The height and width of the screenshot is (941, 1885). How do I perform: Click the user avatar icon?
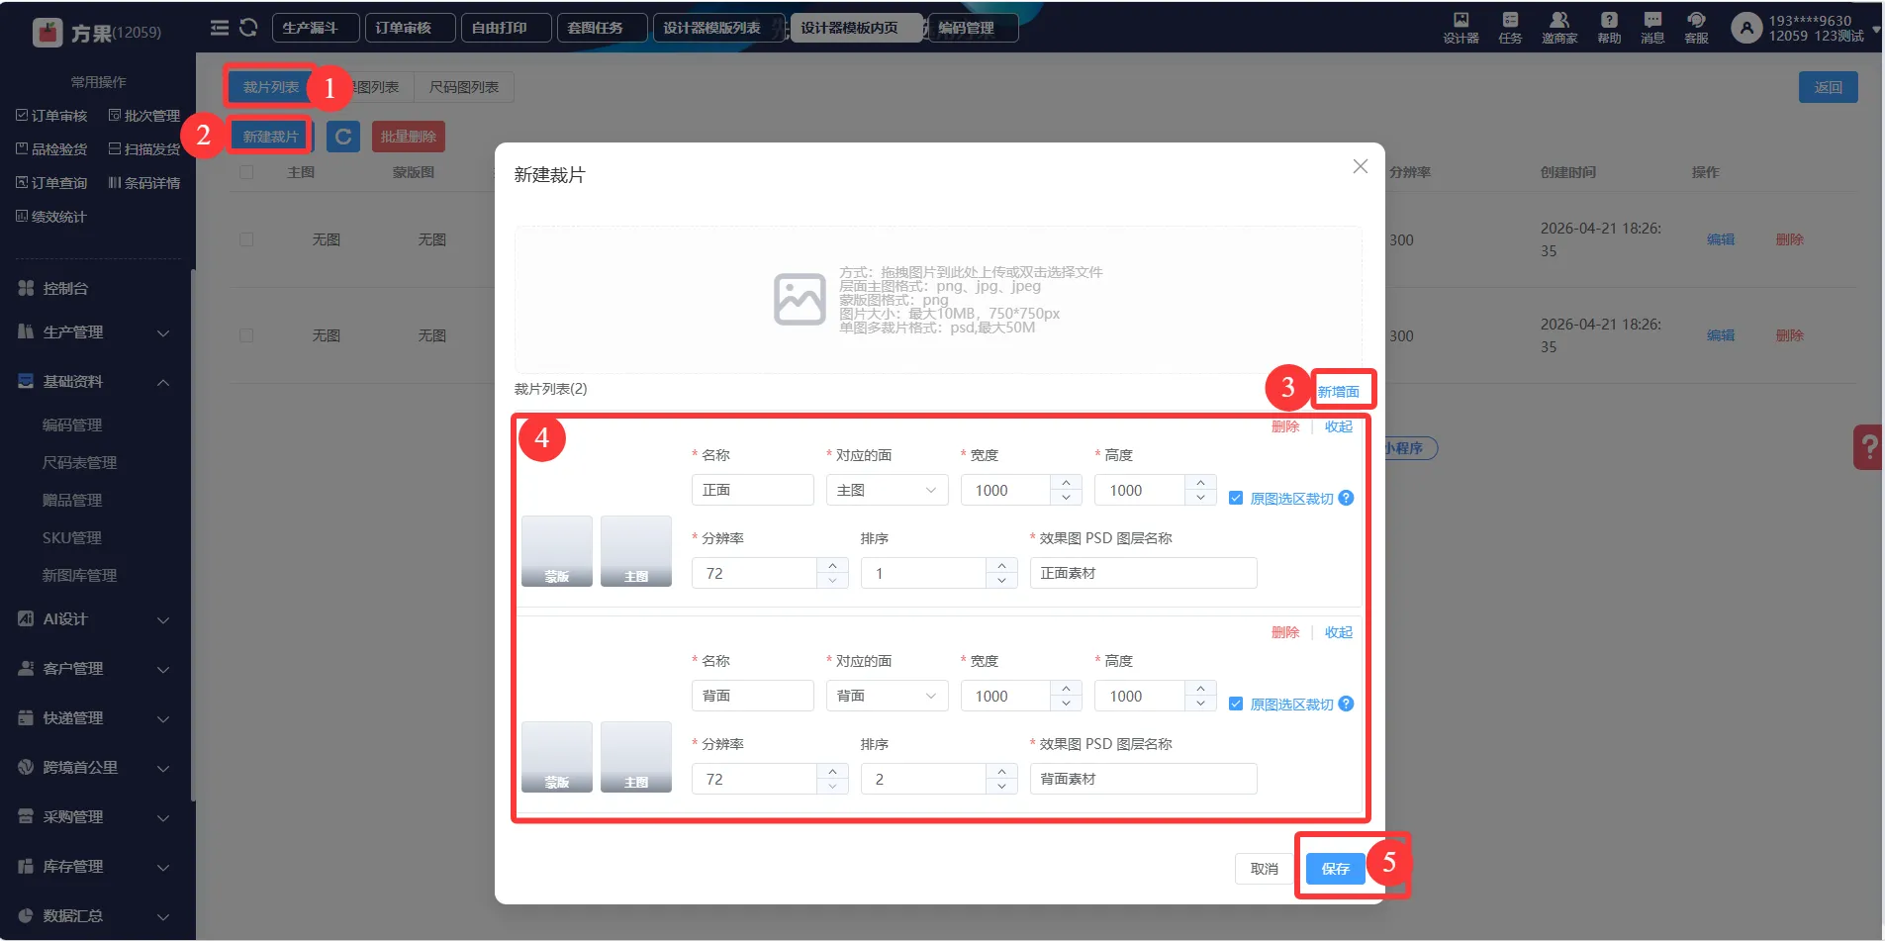[1746, 28]
